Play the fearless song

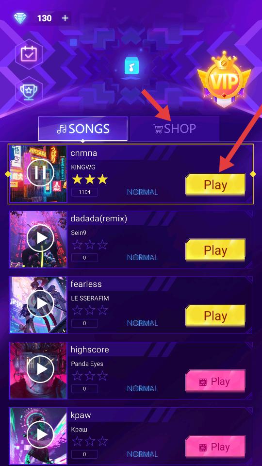pos(215,316)
